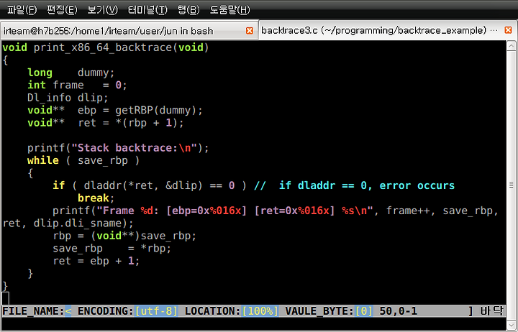This screenshot has width=518, height=332.
Task: Click the "Frame %d:" format string
Action: tap(128, 211)
